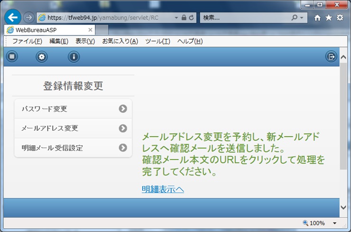Click the browser forward arrow button
Image resolution: width=351 pixels, height=232 pixels.
[x=28, y=18]
